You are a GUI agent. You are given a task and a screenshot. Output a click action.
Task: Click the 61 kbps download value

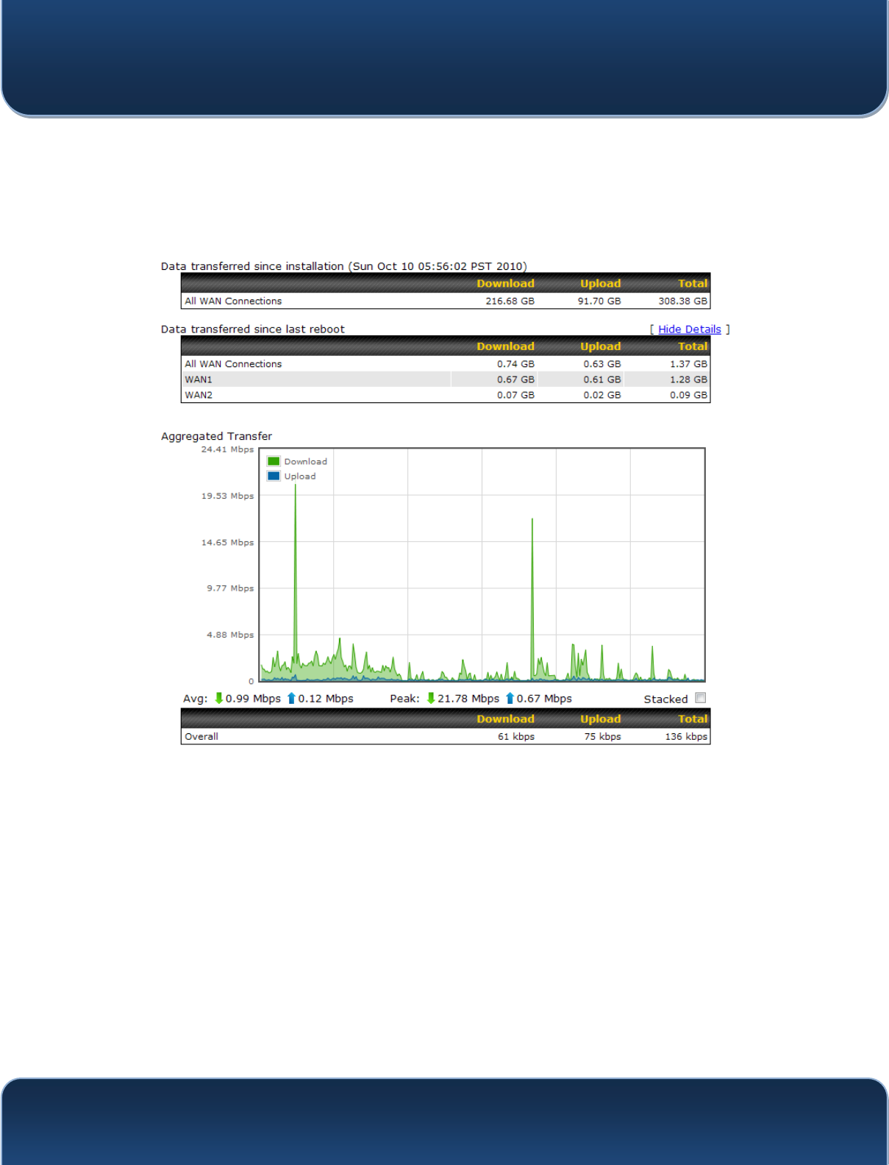pyautogui.click(x=516, y=736)
